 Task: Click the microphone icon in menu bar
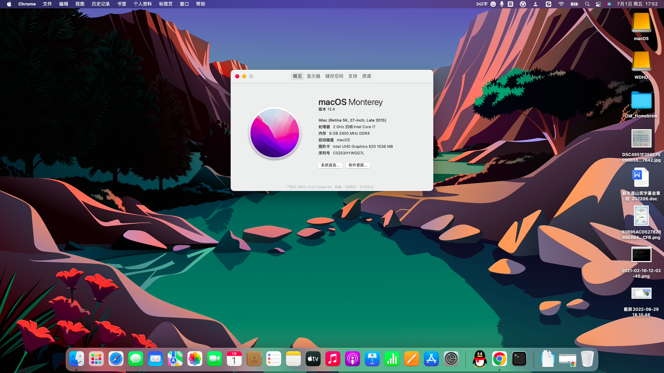pos(502,4)
